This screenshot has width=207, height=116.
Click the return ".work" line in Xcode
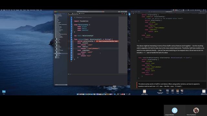[87, 52]
